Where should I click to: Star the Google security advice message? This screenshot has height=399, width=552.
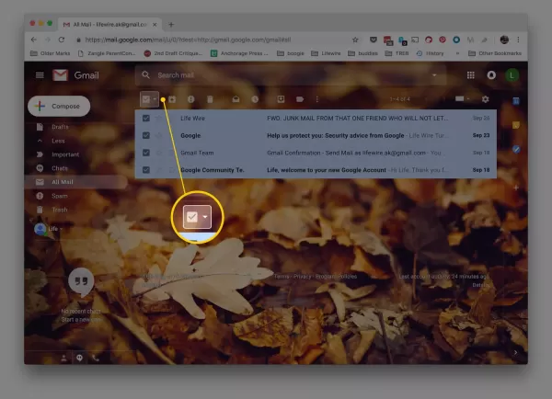[159, 135]
